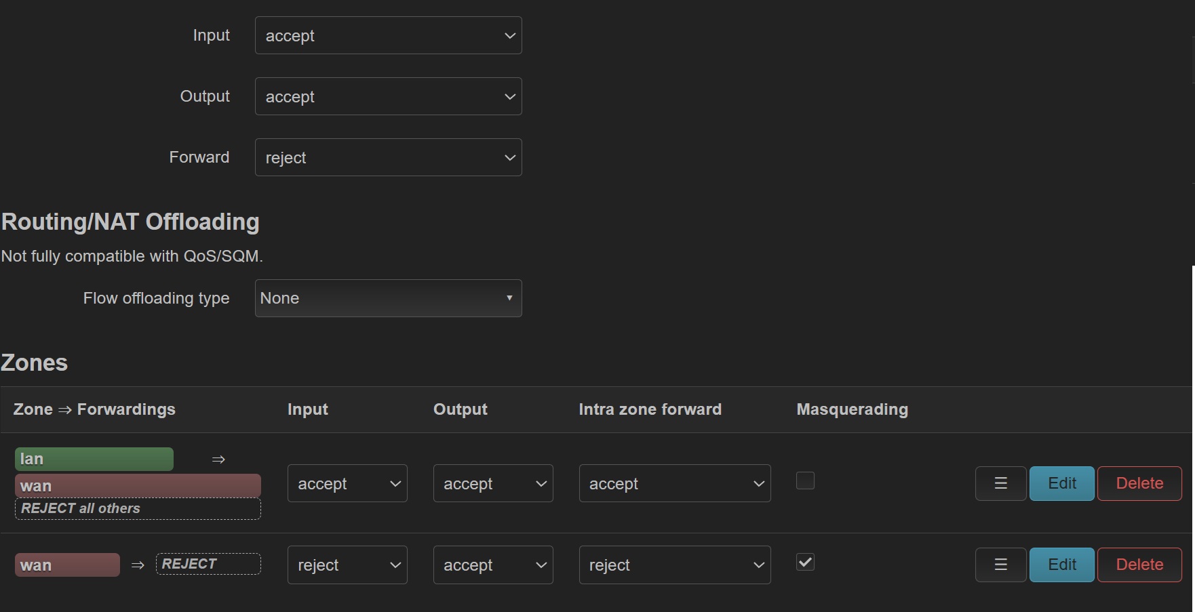The width and height of the screenshot is (1195, 612).
Task: Click the REJECT forwarding badge on the wan row
Action: 208,563
